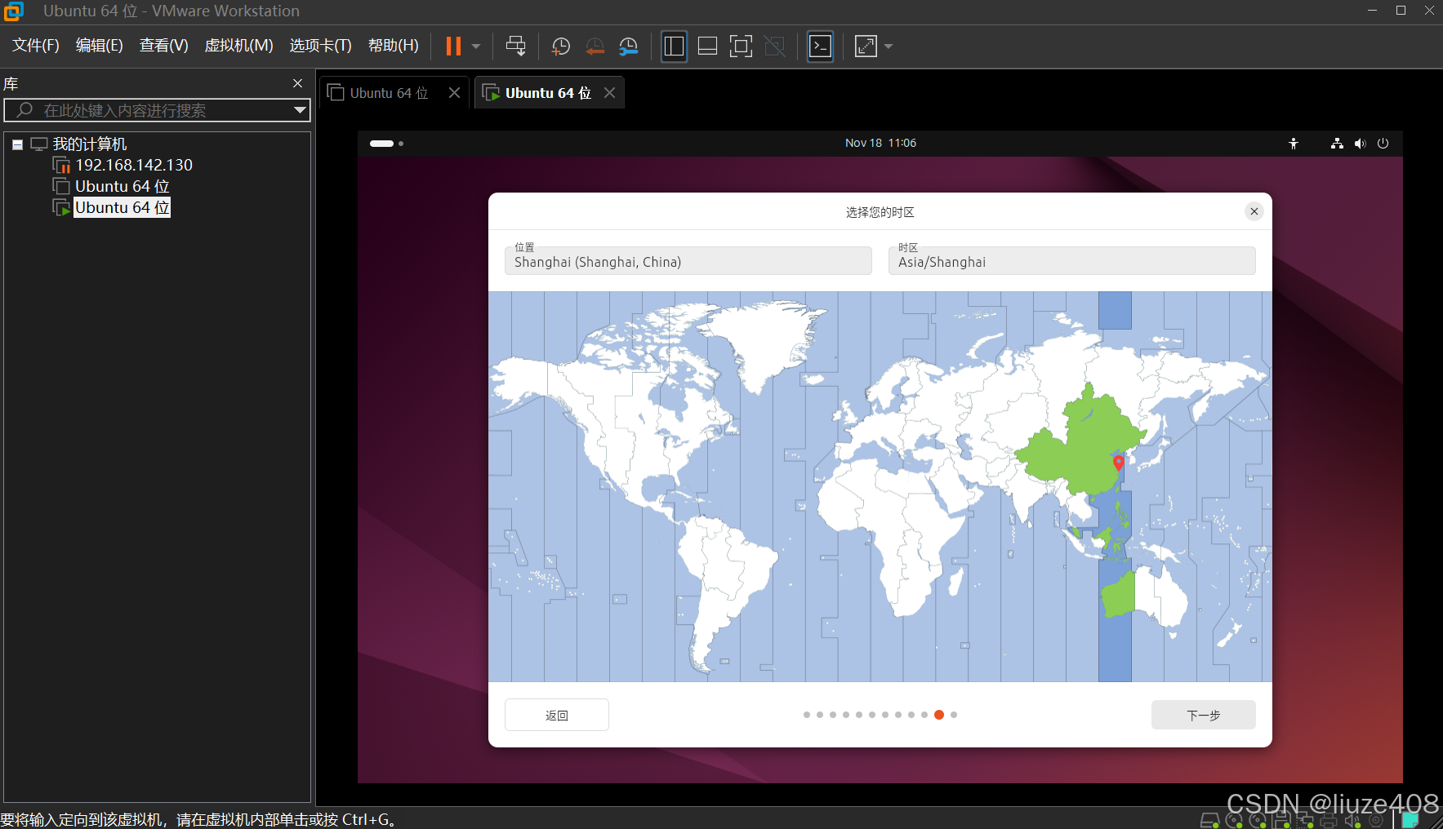Open the Nov 18 11:06 clock menu
The width and height of the screenshot is (1443, 829).
880,143
